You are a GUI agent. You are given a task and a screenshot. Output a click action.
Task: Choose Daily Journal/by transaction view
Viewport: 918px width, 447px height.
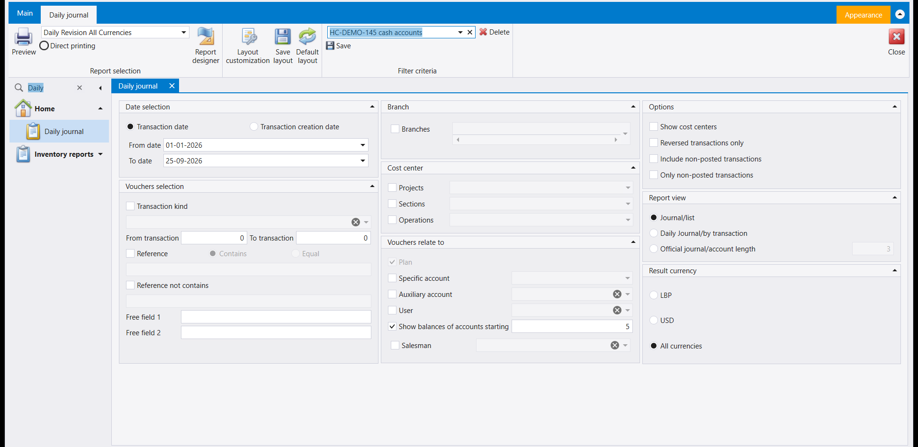click(654, 233)
